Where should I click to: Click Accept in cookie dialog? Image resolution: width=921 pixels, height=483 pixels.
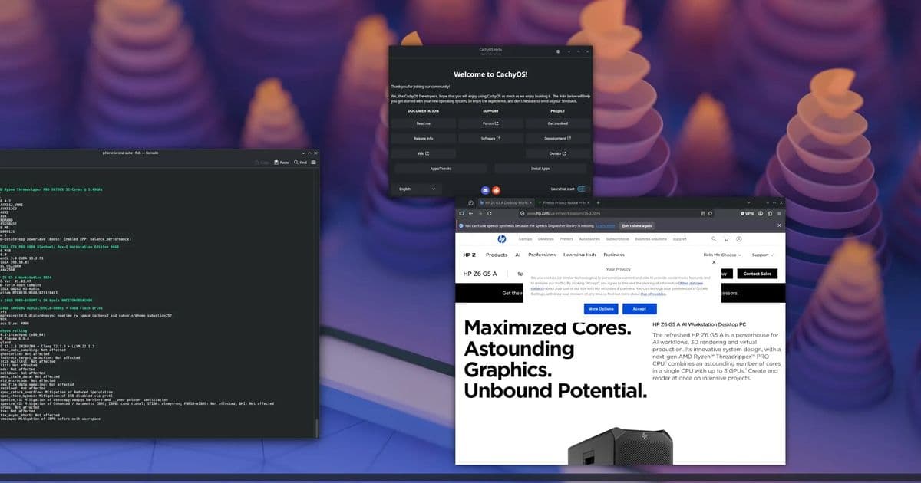point(639,308)
